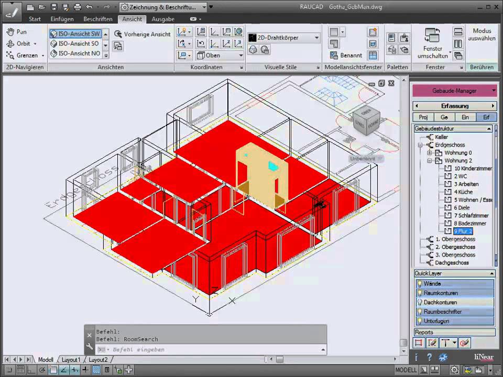Open the Zeichnung & Beschriftung workspace dropdown

[x=163, y=7]
